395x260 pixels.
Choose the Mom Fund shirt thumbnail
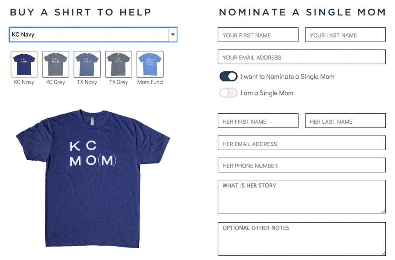[150, 64]
